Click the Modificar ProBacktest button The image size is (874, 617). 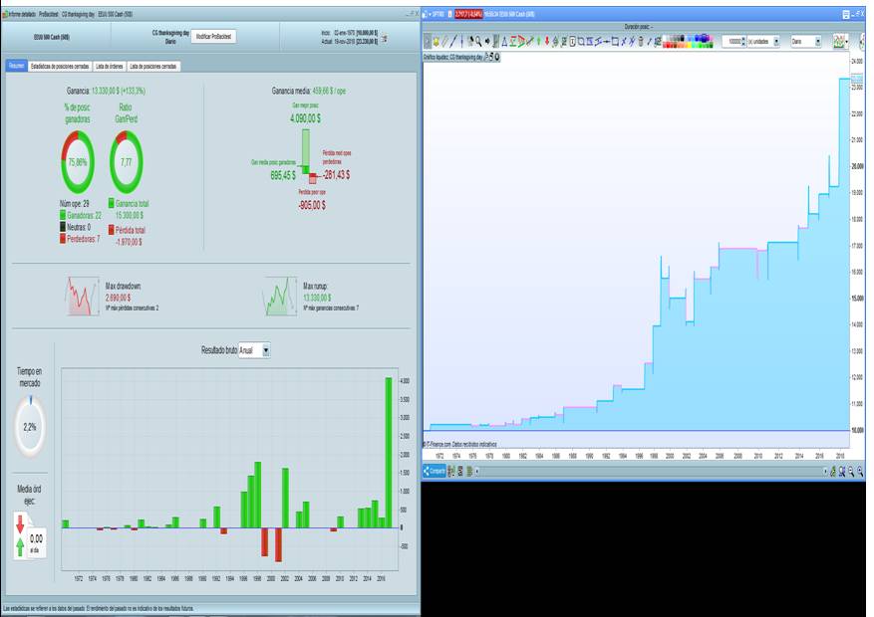212,35
